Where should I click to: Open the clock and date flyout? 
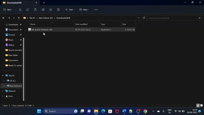(x=192, y=111)
